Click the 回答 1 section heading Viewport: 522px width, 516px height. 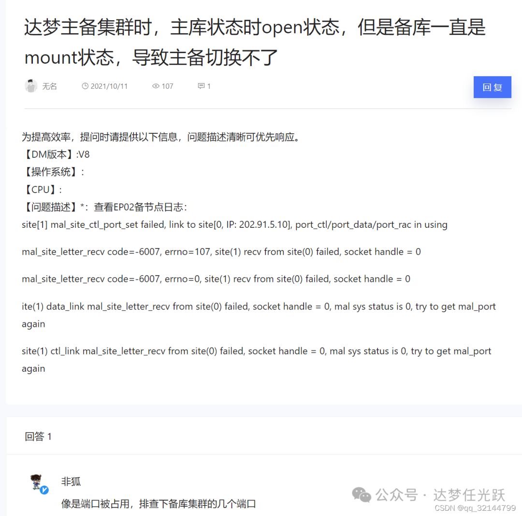pyautogui.click(x=38, y=436)
